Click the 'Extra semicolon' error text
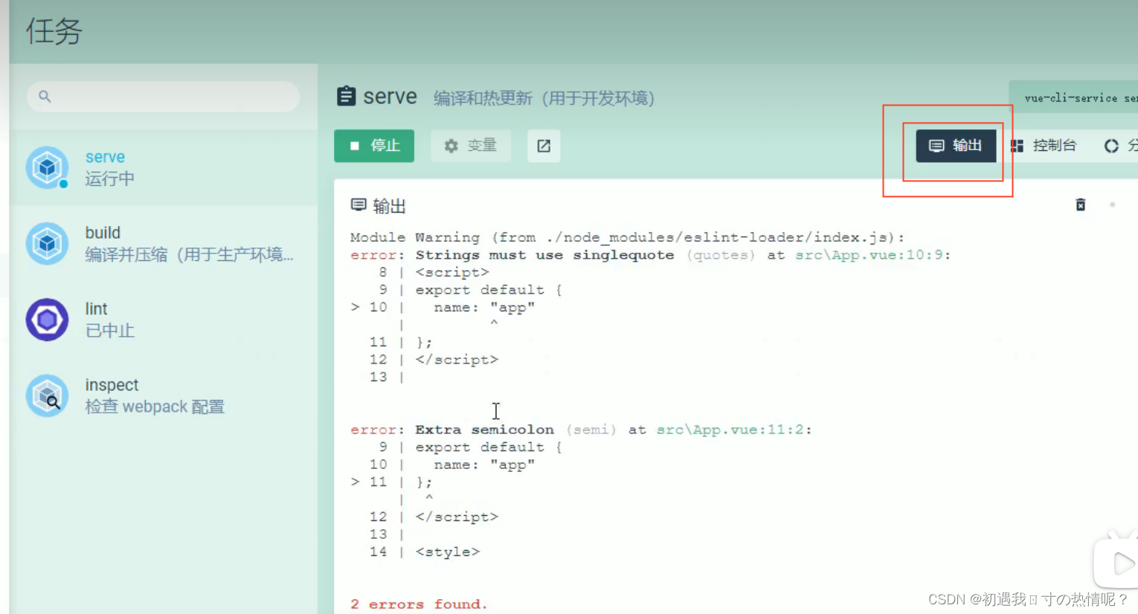Viewport: 1138px width, 614px height. [x=484, y=430]
